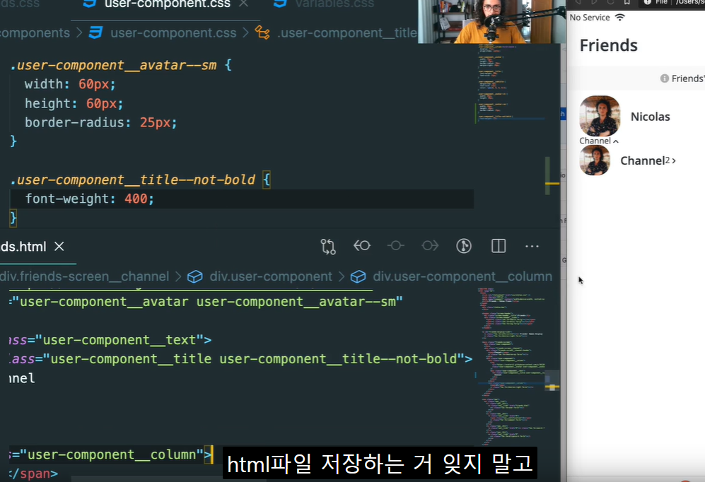This screenshot has width=705, height=482.
Task: Click the info icon beside Friends' text
Action: coord(665,78)
